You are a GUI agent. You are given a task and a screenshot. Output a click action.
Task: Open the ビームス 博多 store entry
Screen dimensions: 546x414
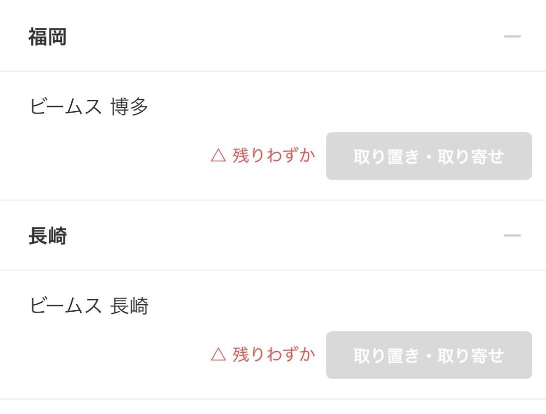(x=89, y=107)
